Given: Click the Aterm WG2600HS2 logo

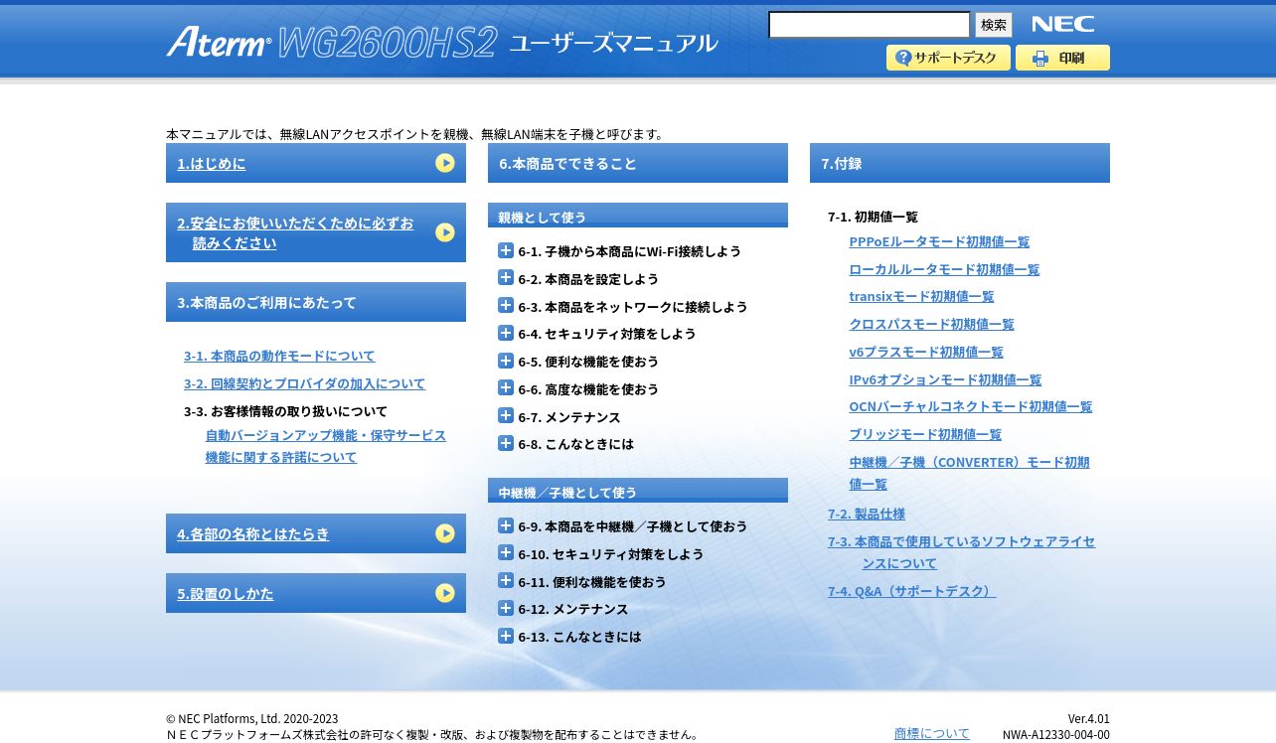Looking at the screenshot, I should (331, 42).
